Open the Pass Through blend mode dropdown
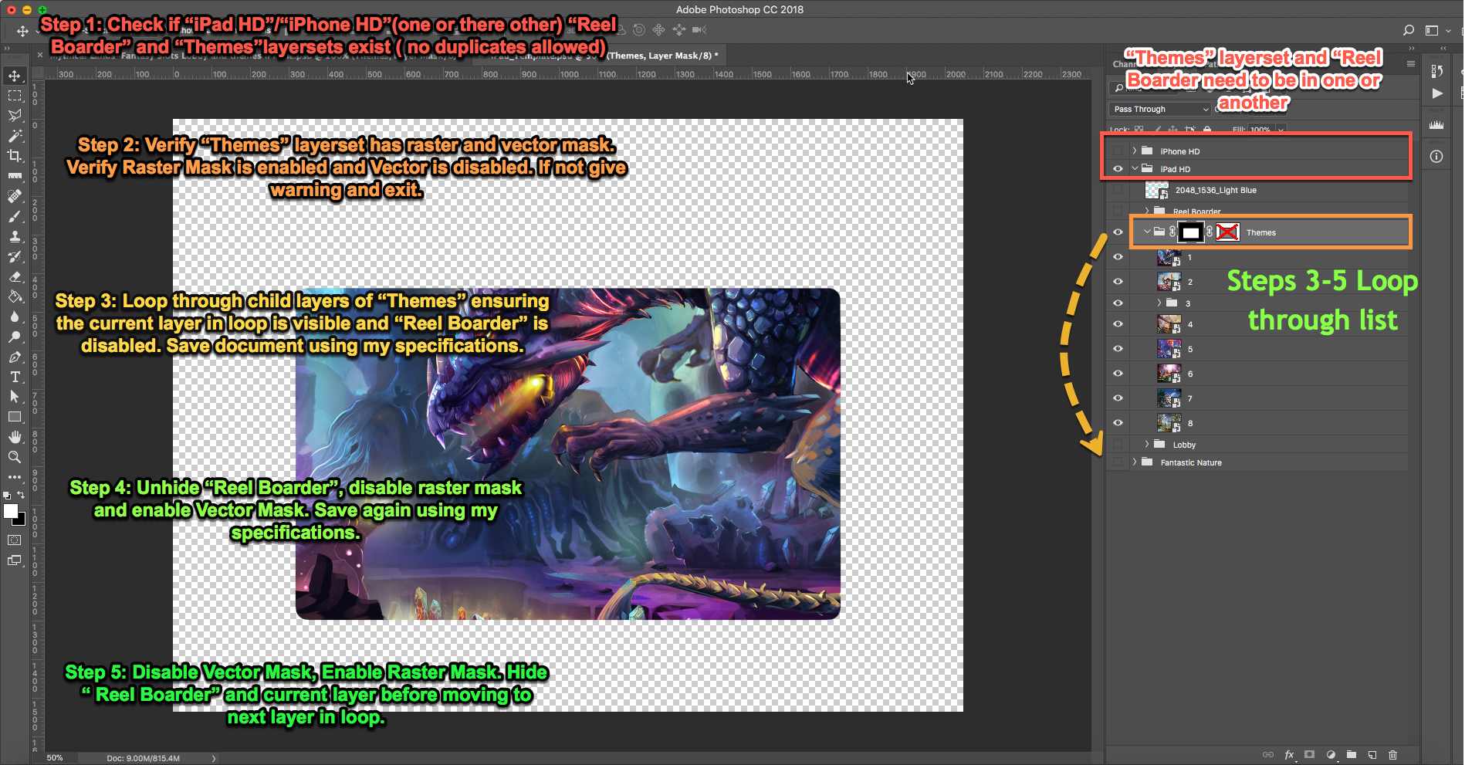 coord(1160,110)
